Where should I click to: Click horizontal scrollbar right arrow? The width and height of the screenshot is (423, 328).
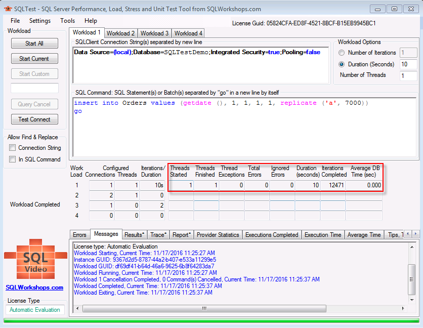tap(403, 308)
